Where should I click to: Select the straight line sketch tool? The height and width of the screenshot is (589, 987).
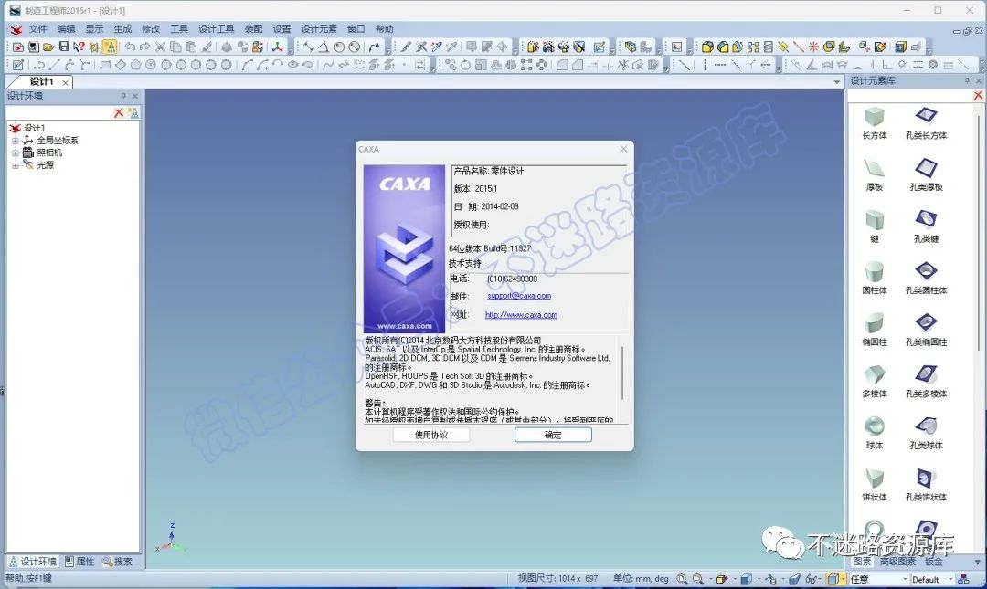[55, 65]
